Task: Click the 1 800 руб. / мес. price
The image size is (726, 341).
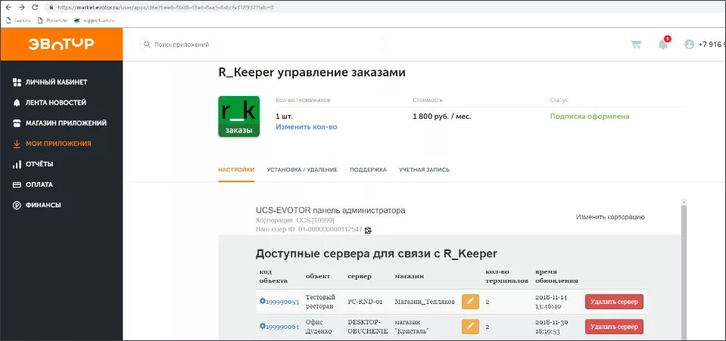Action: 441,116
